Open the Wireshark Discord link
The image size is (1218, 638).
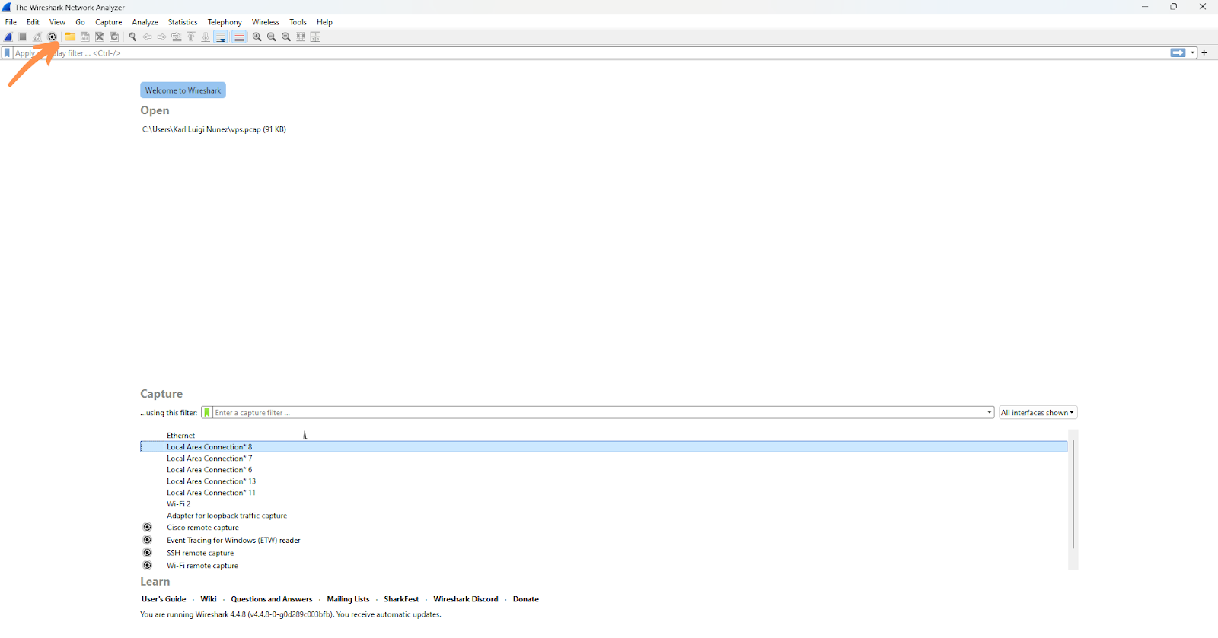(x=466, y=599)
